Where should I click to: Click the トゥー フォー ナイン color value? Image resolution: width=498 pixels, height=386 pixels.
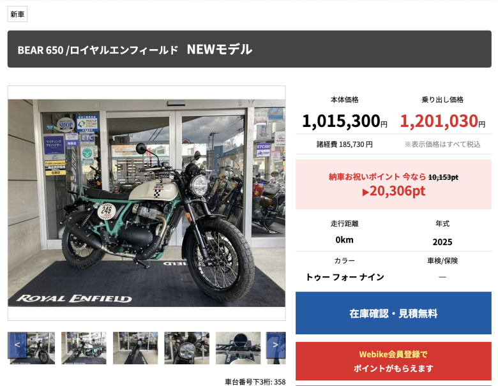pyautogui.click(x=345, y=277)
